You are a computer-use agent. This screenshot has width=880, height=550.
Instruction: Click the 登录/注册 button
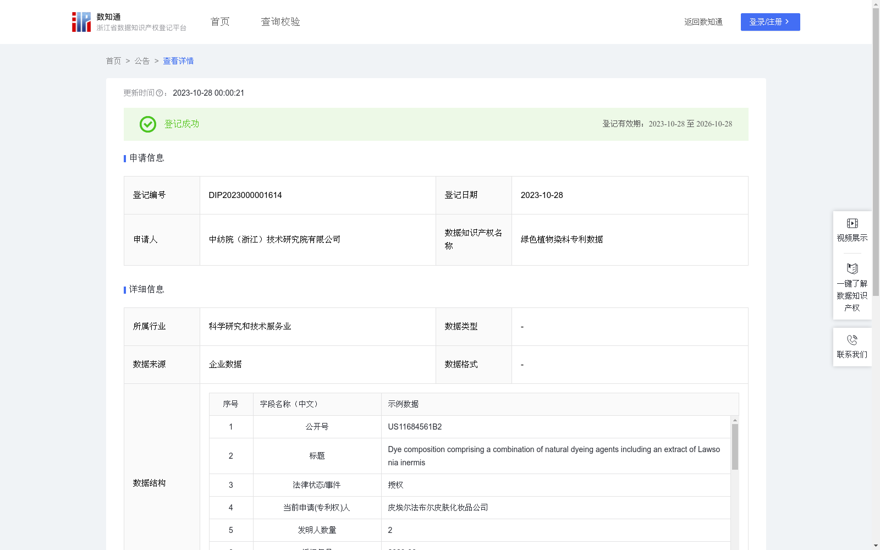pos(770,22)
